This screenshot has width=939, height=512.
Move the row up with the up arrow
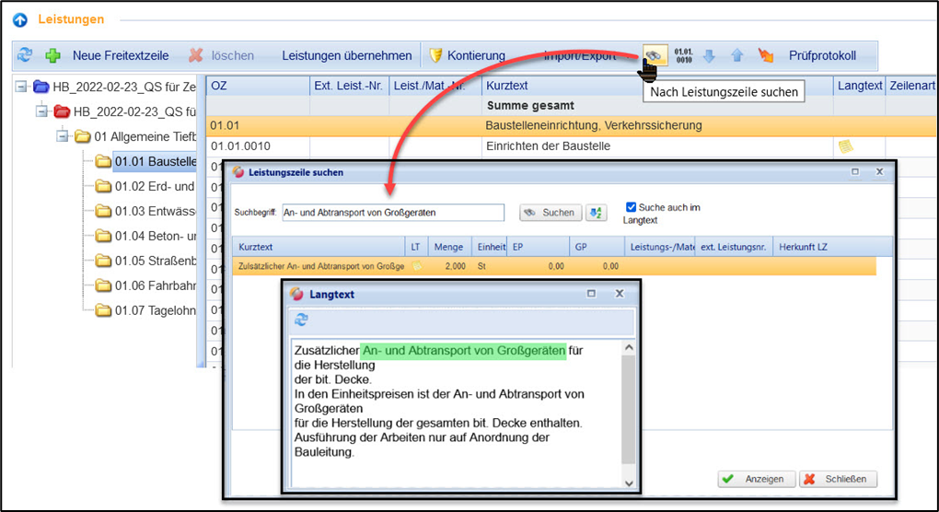(736, 56)
